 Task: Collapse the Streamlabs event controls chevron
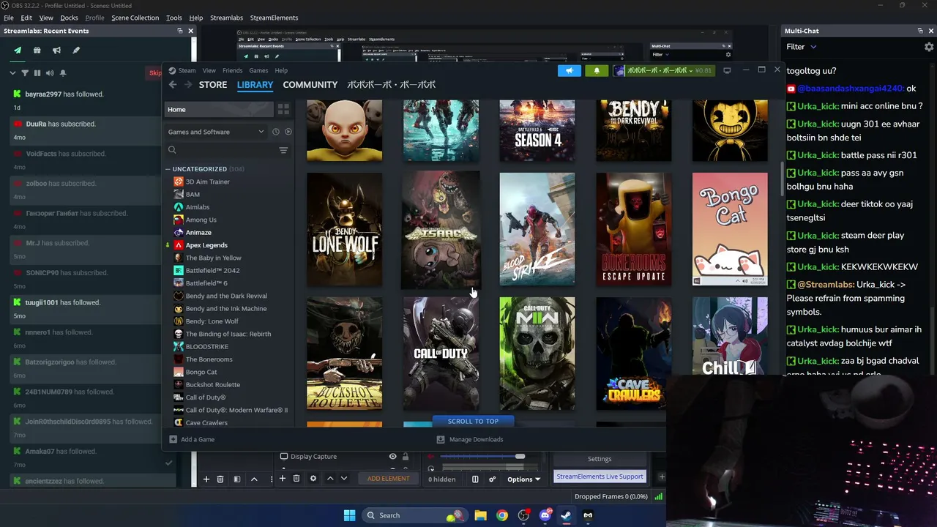click(x=12, y=73)
